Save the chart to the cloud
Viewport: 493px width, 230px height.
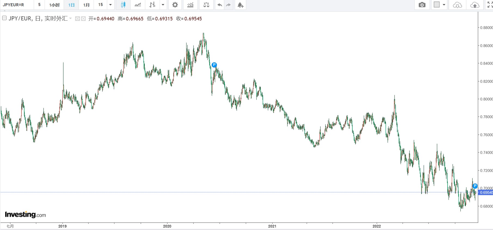click(474, 5)
